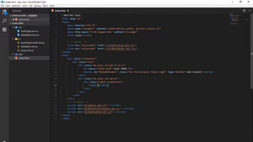
Task: Open the Selection menu
Action: point(16,6)
